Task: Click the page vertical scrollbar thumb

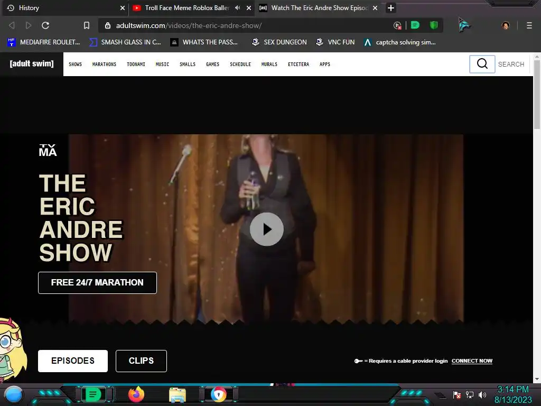Action: [x=537, y=95]
